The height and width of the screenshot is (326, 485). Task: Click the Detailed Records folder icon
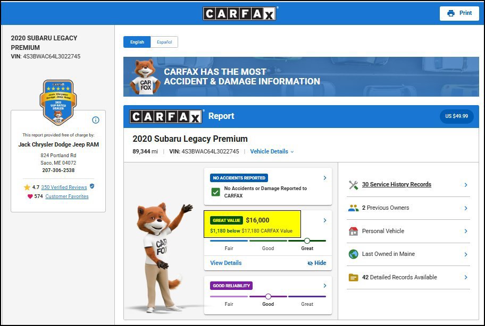pyautogui.click(x=353, y=277)
